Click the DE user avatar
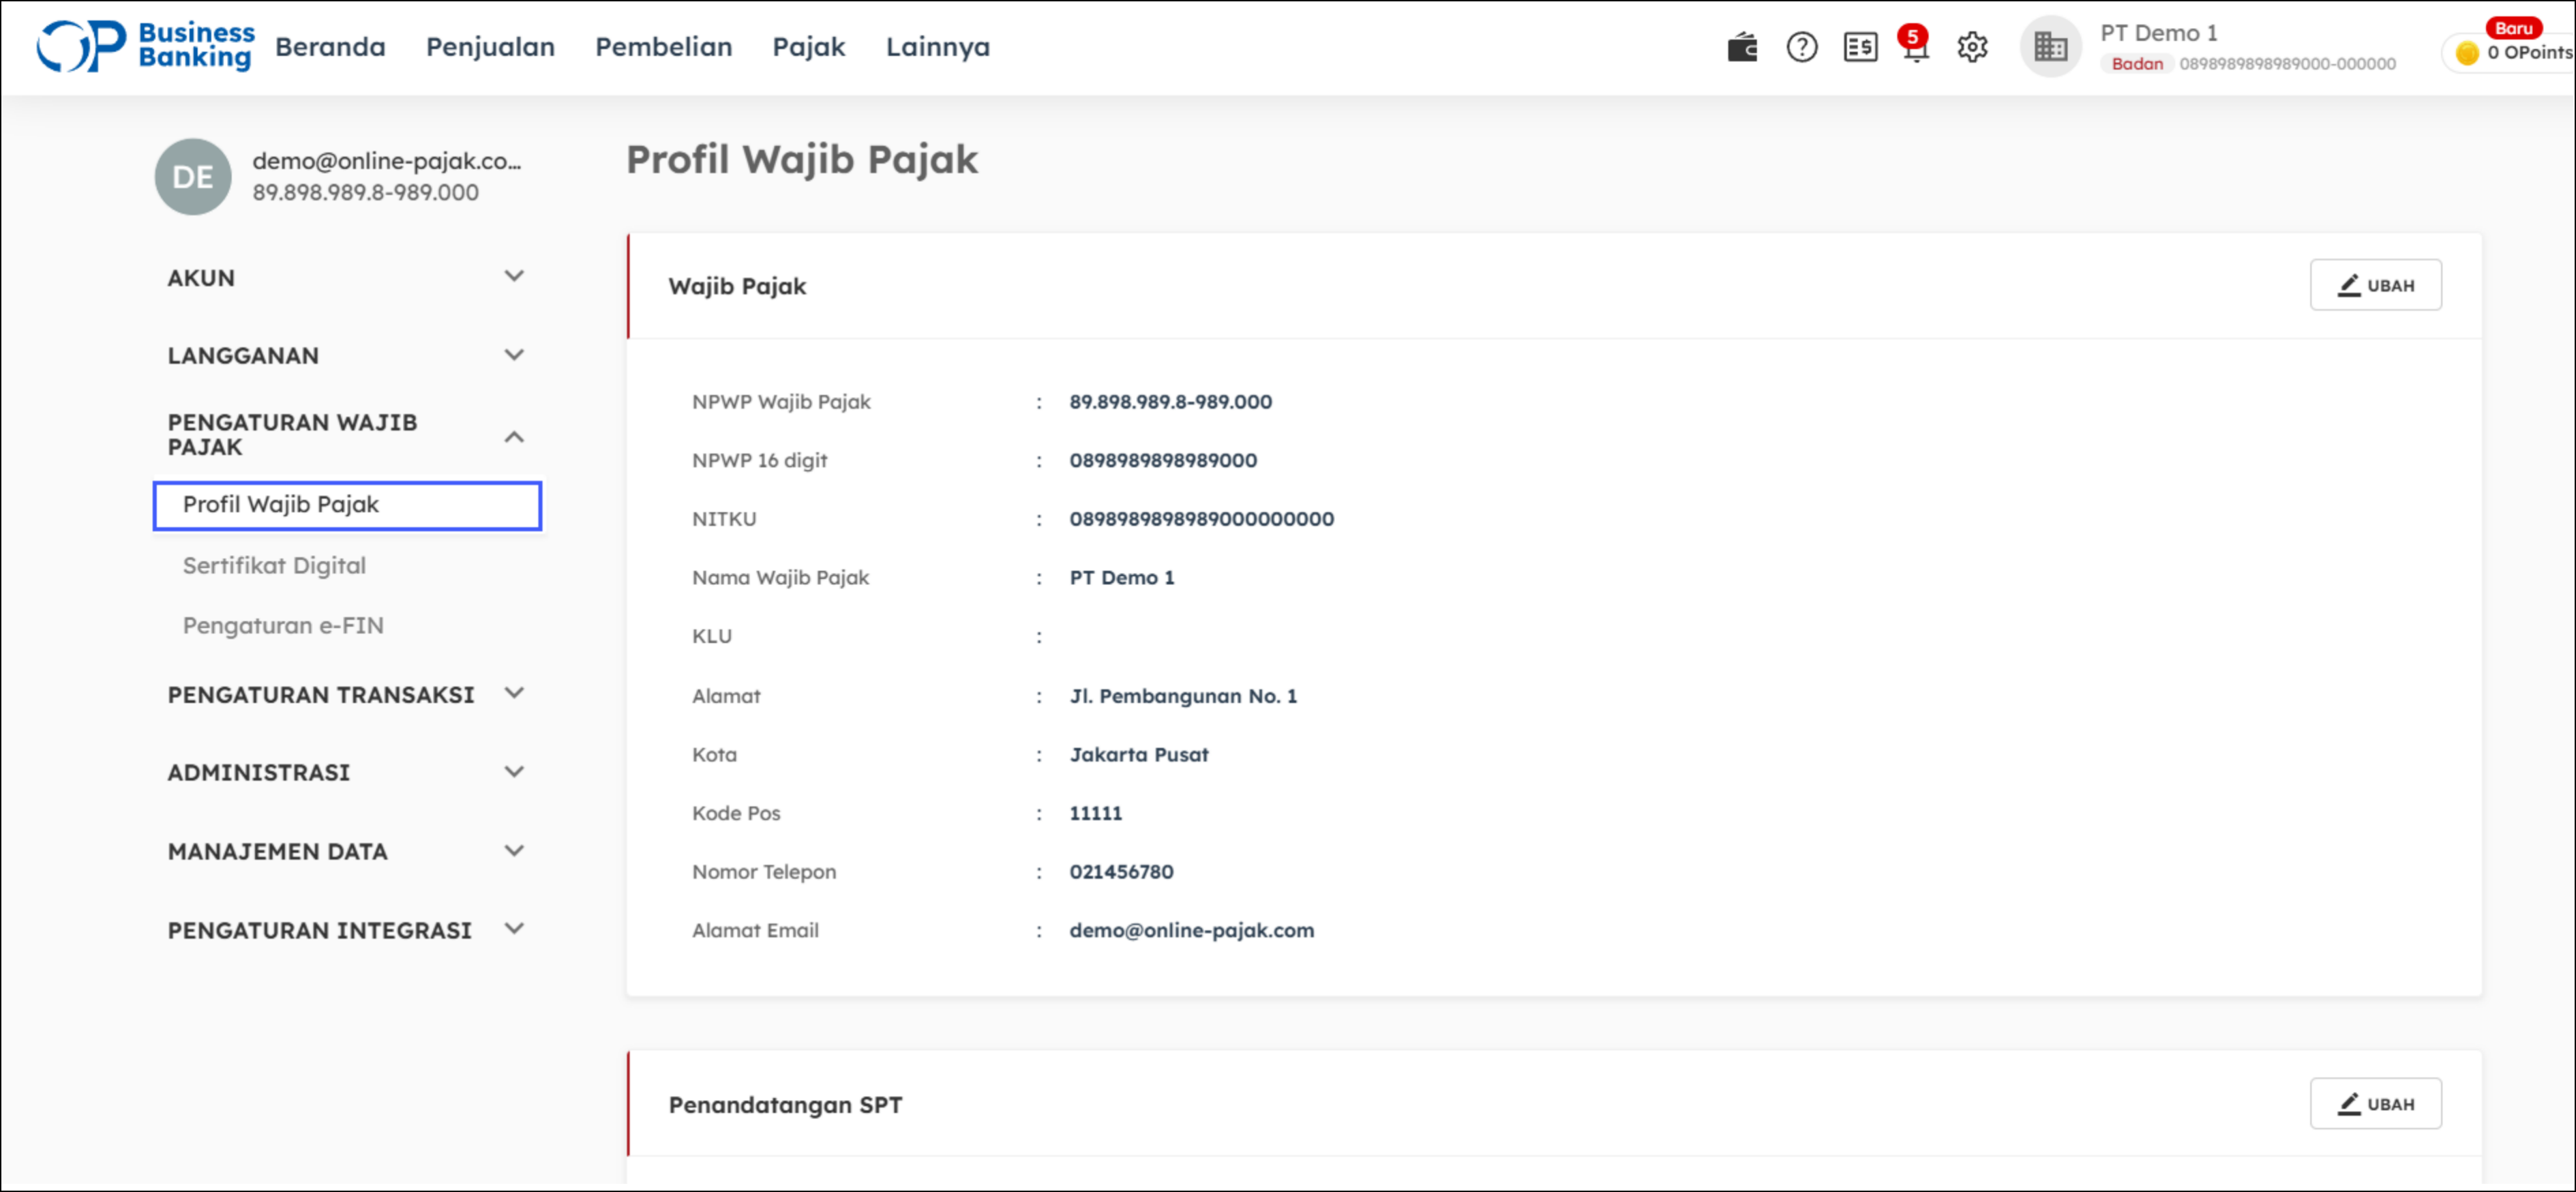This screenshot has width=2576, height=1192. [x=193, y=177]
